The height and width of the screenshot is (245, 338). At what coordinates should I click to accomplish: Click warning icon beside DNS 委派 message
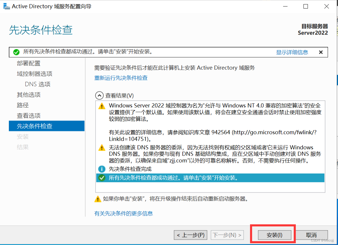point(102,148)
